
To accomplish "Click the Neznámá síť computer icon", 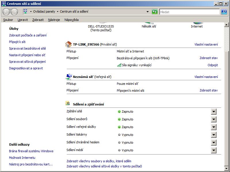I will [69, 77].
